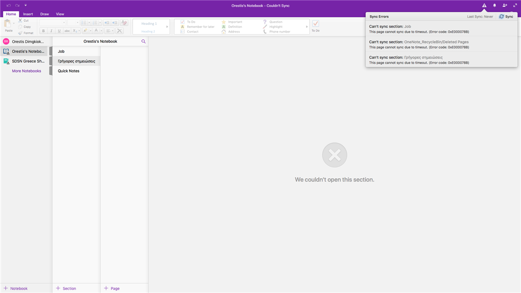Select the To Do tag in gallery

coord(188,22)
